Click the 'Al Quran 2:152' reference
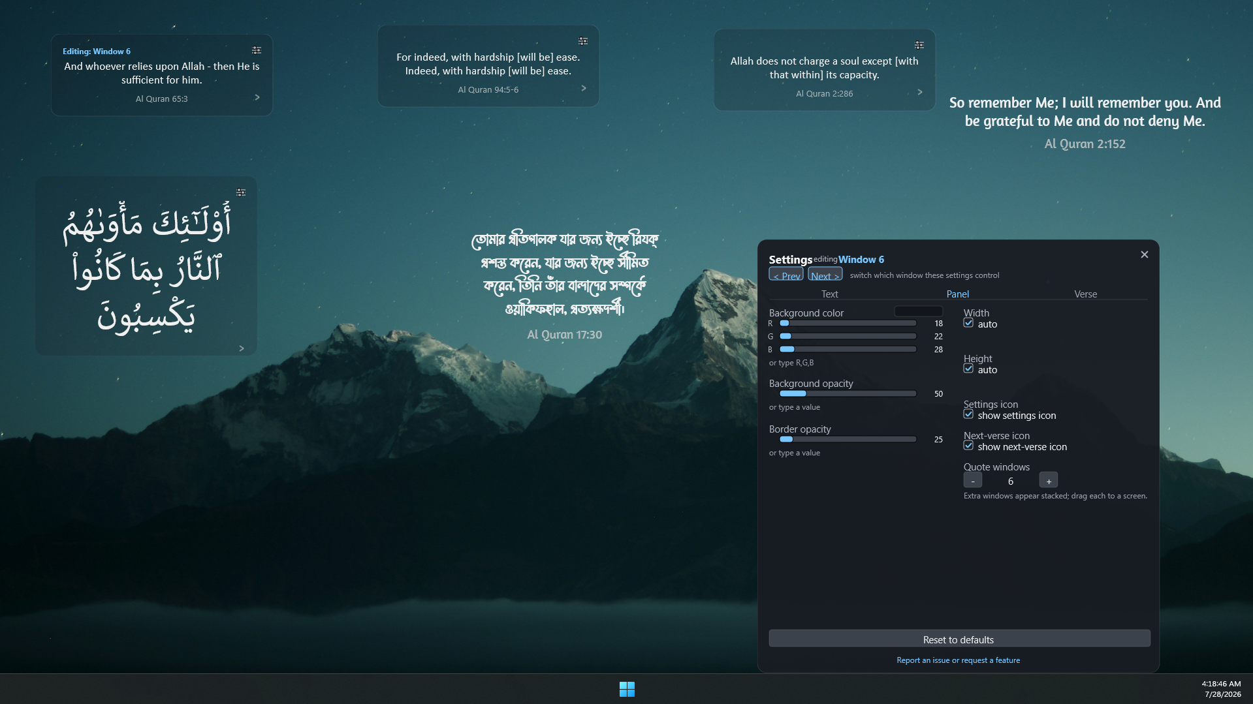1253x704 pixels. click(x=1085, y=144)
